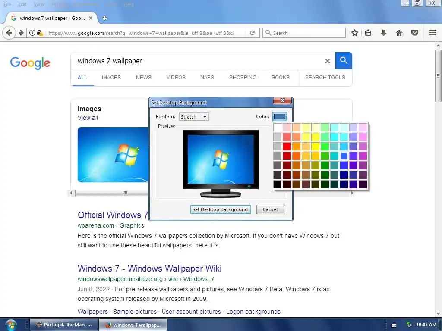Click the carousel left scroll arrow

pos(71,193)
